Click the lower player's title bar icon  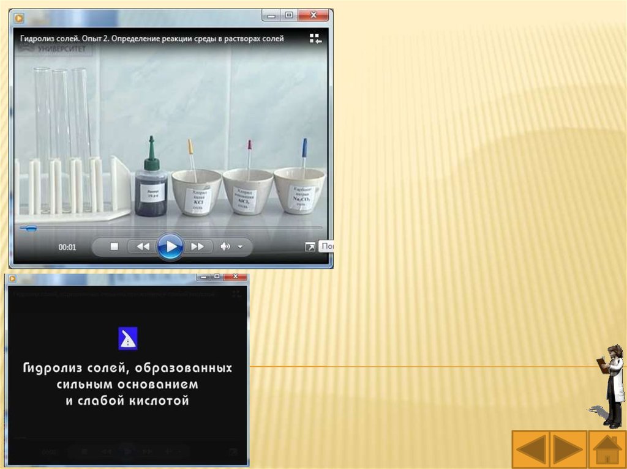[12, 278]
